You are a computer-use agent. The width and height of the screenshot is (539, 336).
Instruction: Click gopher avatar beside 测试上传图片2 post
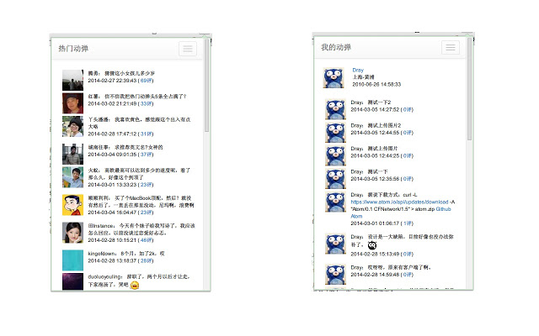pos(335,133)
